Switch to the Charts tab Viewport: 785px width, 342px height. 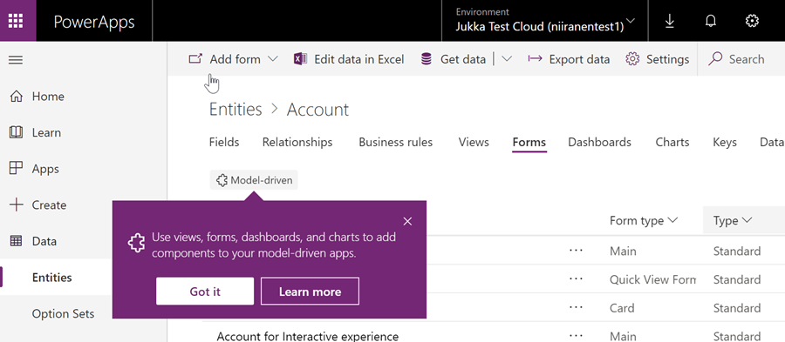click(x=672, y=143)
